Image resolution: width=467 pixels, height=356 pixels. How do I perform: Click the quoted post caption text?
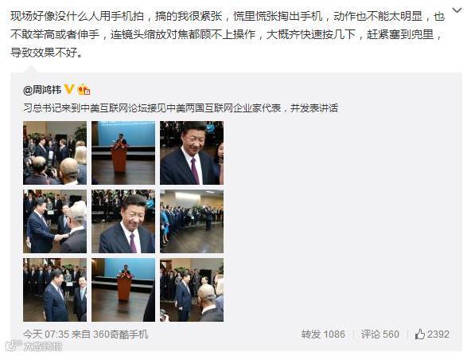click(181, 108)
